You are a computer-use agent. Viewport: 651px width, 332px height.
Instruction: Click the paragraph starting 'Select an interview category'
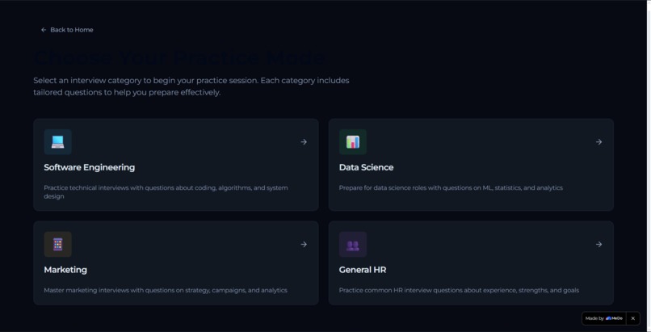(191, 86)
